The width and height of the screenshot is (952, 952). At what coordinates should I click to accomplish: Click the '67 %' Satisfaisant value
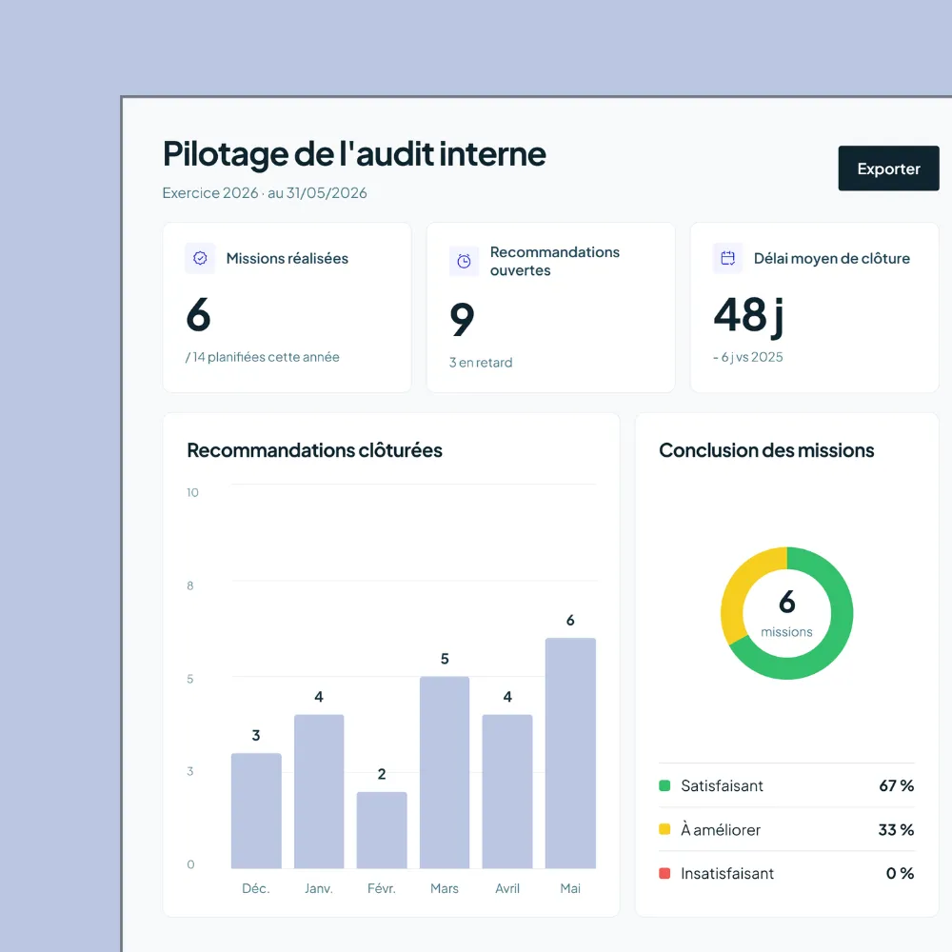[x=897, y=785]
